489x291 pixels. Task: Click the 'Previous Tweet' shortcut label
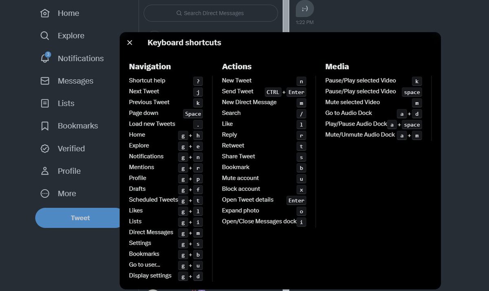pyautogui.click(x=149, y=102)
